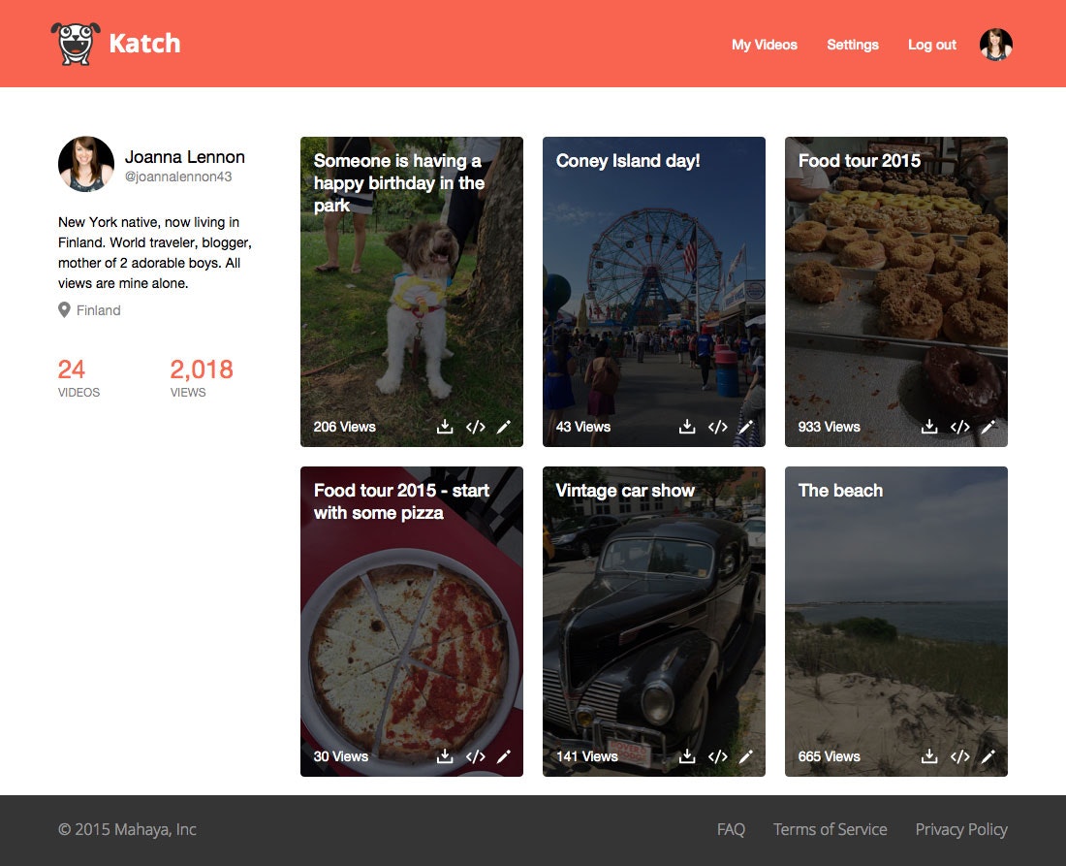This screenshot has width=1066, height=866.
Task: Click the location pin beside Finland
Action: coord(62,309)
